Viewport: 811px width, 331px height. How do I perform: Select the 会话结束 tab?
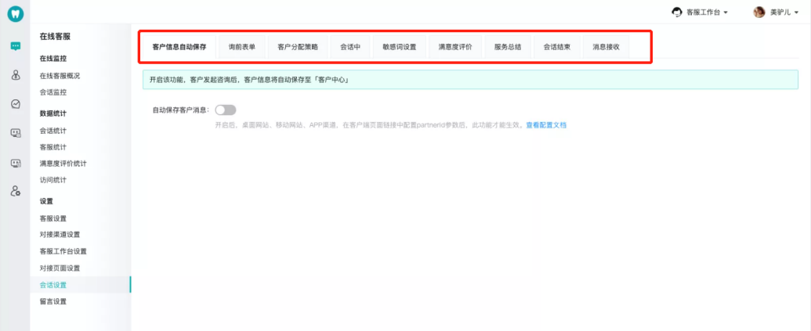click(x=557, y=47)
